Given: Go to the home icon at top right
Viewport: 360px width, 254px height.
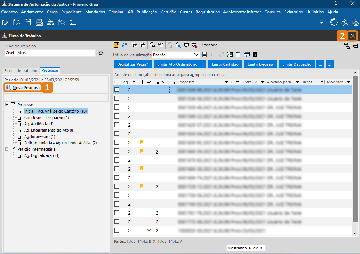Looking at the screenshot, I should pos(355,22).
